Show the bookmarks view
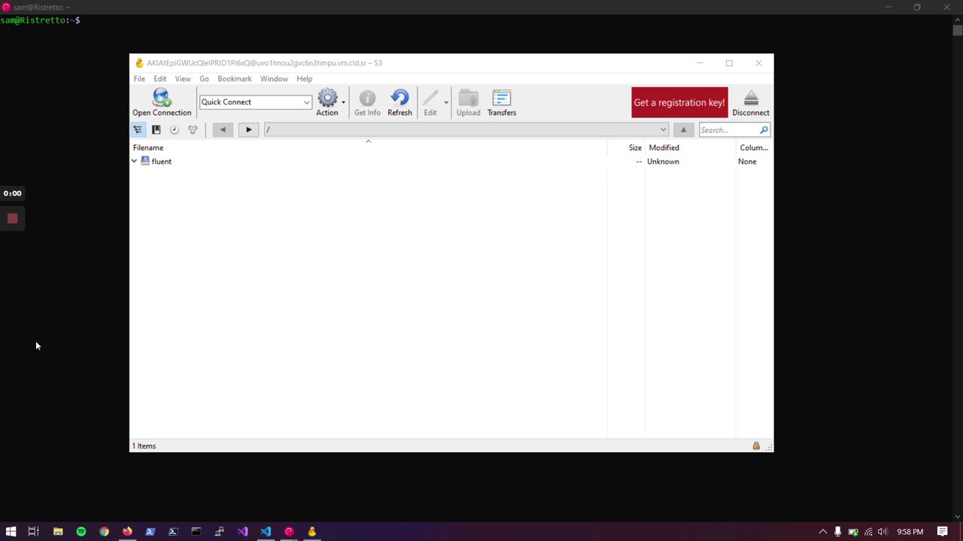The width and height of the screenshot is (963, 541). coord(156,130)
